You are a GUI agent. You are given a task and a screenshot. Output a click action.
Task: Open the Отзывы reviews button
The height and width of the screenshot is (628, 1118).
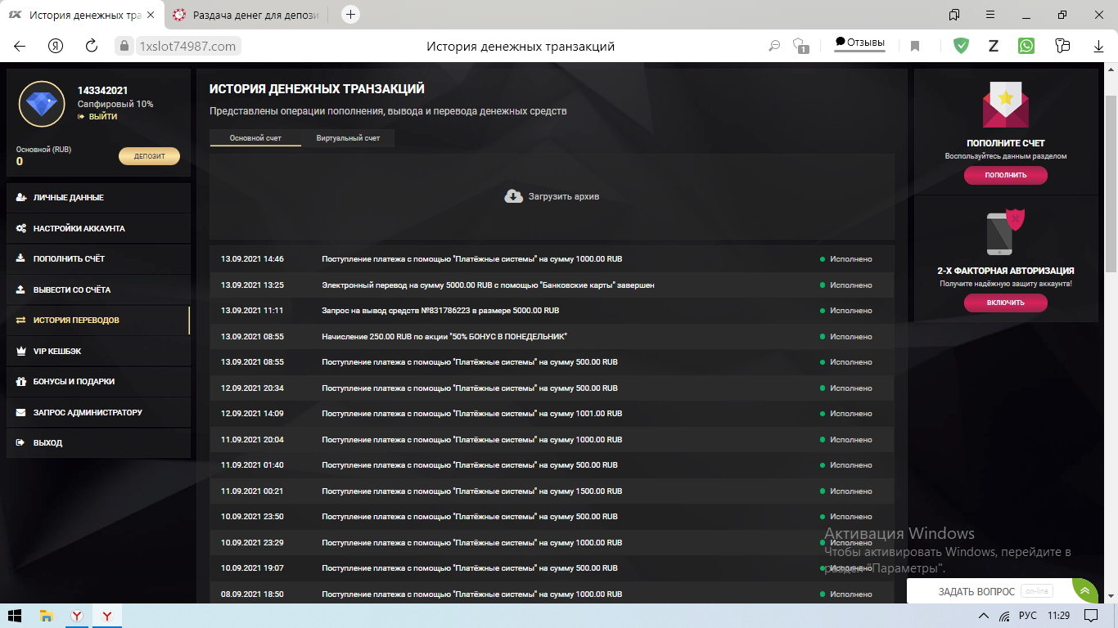(859, 43)
